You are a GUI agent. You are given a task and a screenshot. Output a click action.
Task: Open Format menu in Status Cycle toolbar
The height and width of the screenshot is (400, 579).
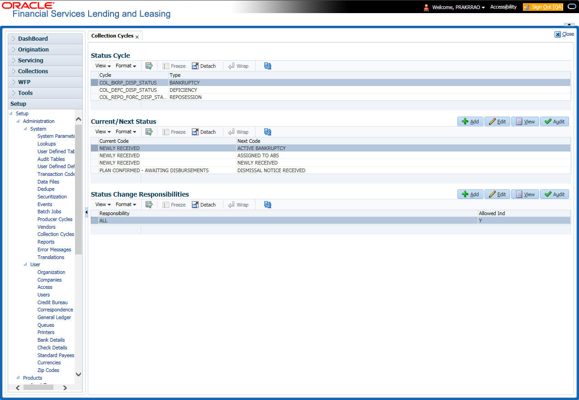point(126,66)
